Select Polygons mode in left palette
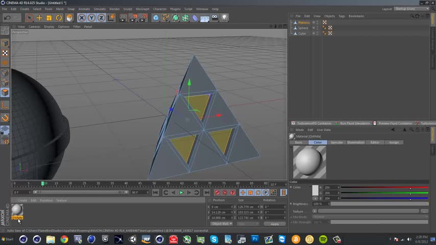The height and width of the screenshot is (245, 436). [x=5, y=92]
